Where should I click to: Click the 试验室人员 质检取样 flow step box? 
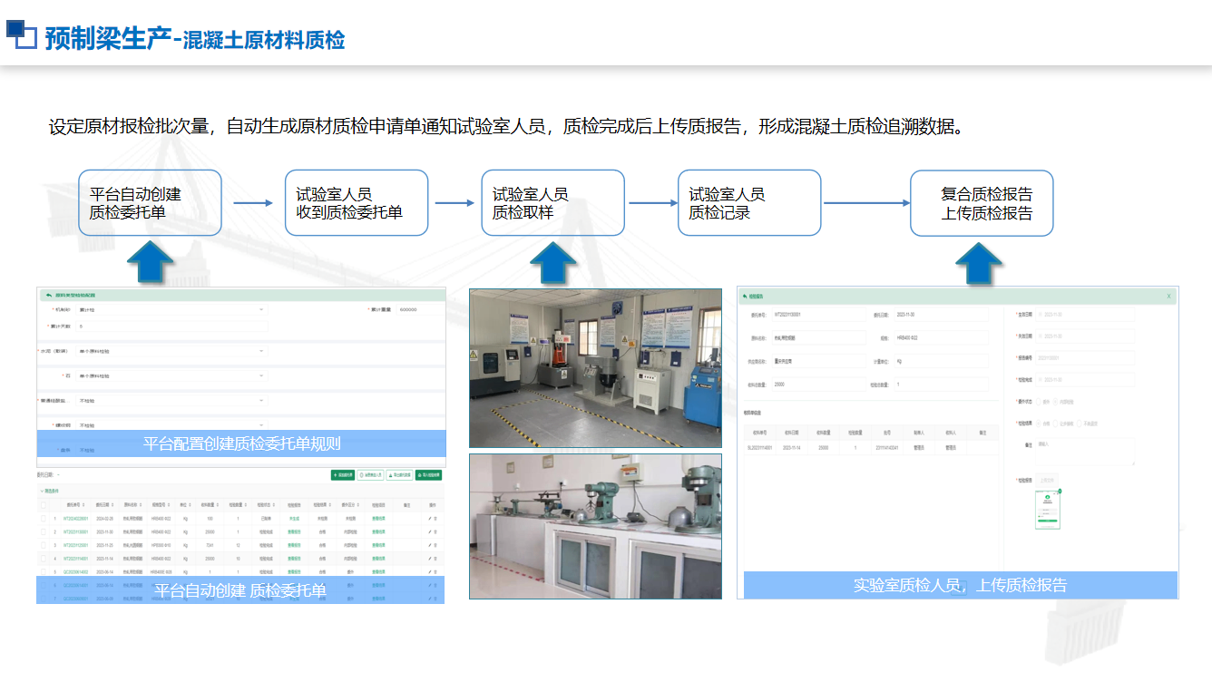tap(553, 203)
